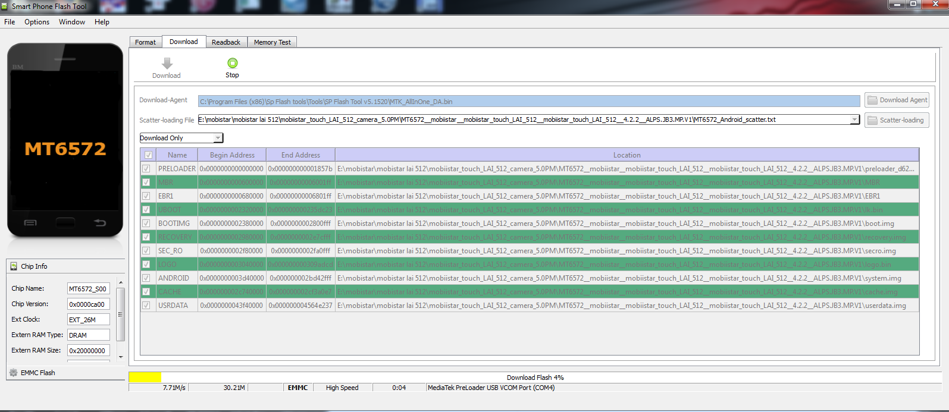Toggle the MBR row checkbox
This screenshot has height=412, width=949.
coord(146,183)
